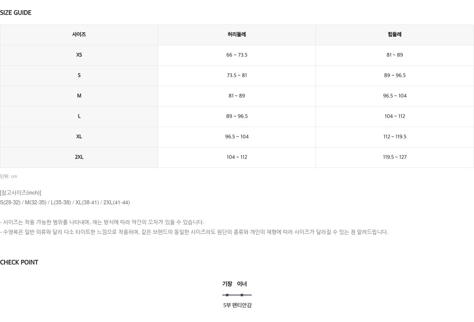Select the XS size row label
Screen dimensions: 474x322
pyautogui.click(x=79, y=55)
